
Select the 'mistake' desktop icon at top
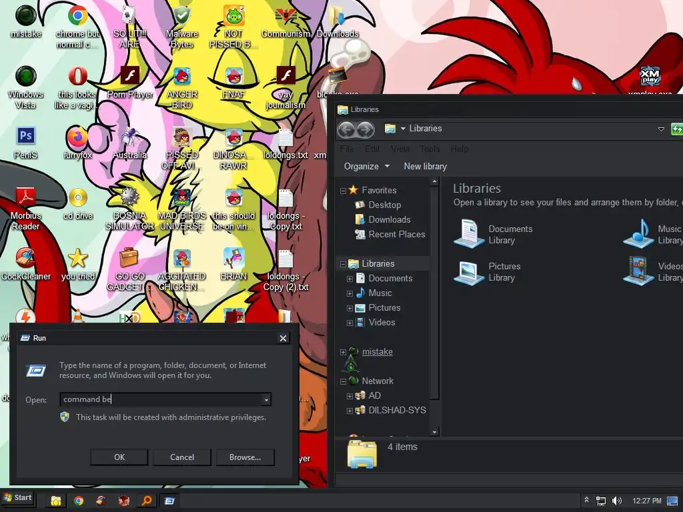(x=26, y=22)
